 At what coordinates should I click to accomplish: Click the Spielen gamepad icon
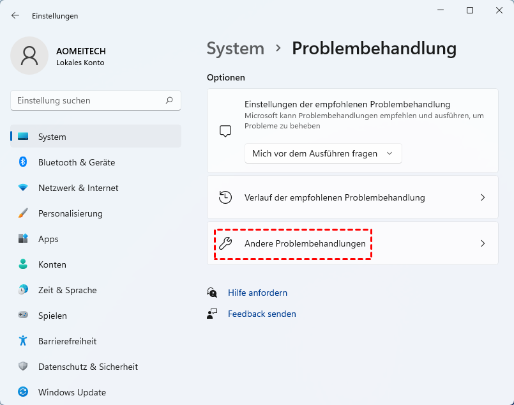point(23,316)
